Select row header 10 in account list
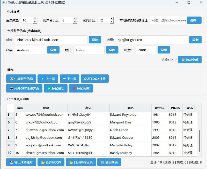This screenshot has height=169, width=207. [10, 153]
